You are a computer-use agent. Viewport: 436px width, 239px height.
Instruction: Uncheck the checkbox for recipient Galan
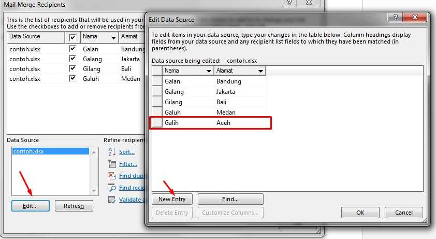coord(72,49)
